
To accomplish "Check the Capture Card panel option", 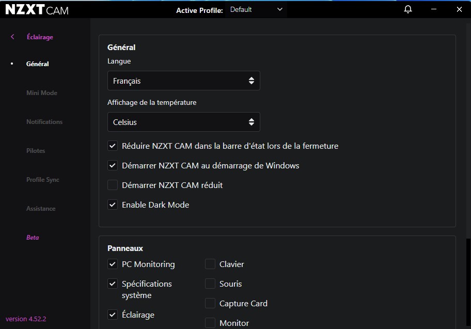I will coord(210,304).
